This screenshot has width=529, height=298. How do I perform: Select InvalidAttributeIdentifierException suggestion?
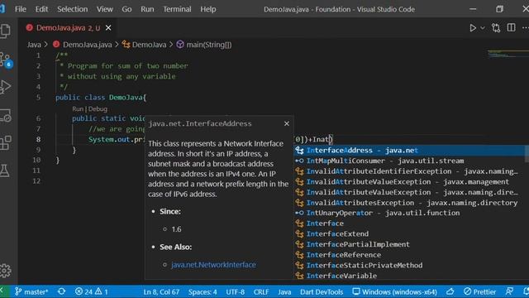click(x=410, y=171)
